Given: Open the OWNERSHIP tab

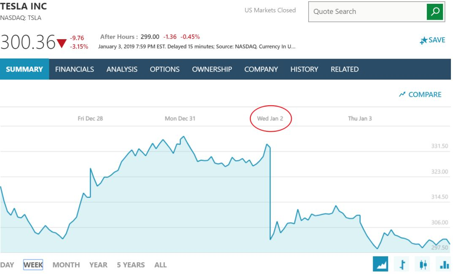Looking at the screenshot, I should coord(212,69).
